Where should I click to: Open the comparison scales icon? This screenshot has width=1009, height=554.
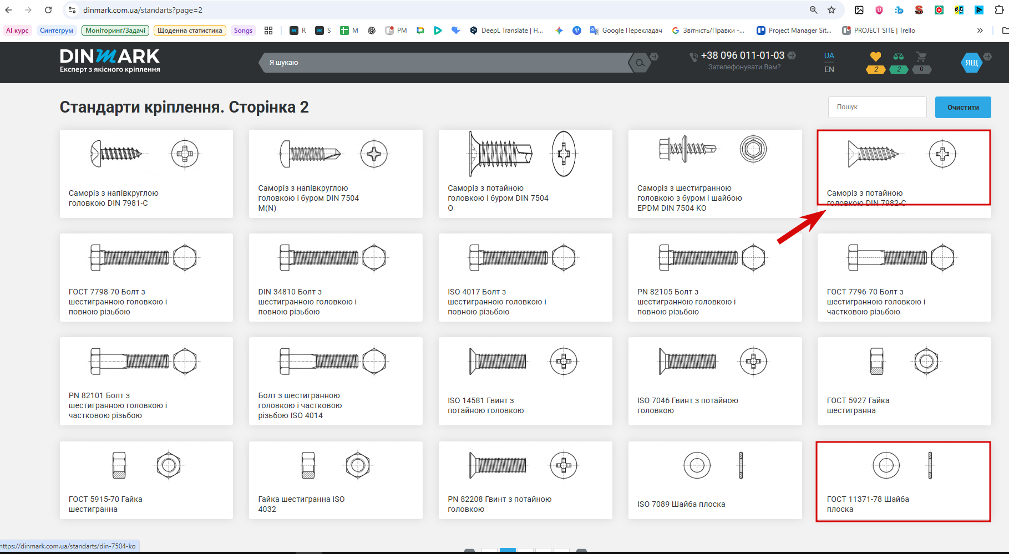899,57
